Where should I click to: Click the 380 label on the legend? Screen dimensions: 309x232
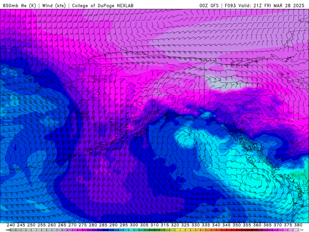point(298,225)
